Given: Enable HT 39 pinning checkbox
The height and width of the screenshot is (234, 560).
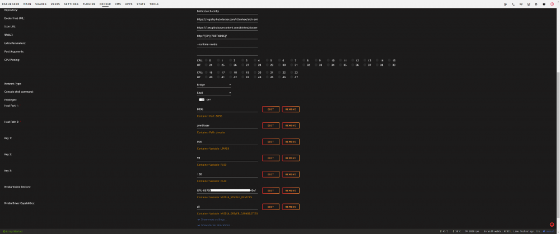Looking at the screenshot, I should click(390, 65).
